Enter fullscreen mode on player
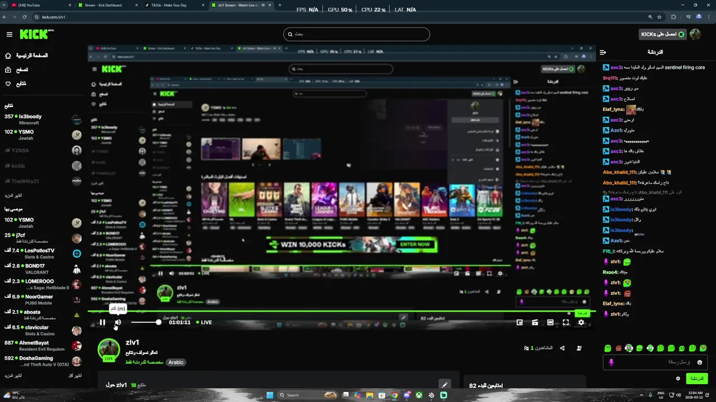Image resolution: width=716 pixels, height=402 pixels. [x=566, y=322]
